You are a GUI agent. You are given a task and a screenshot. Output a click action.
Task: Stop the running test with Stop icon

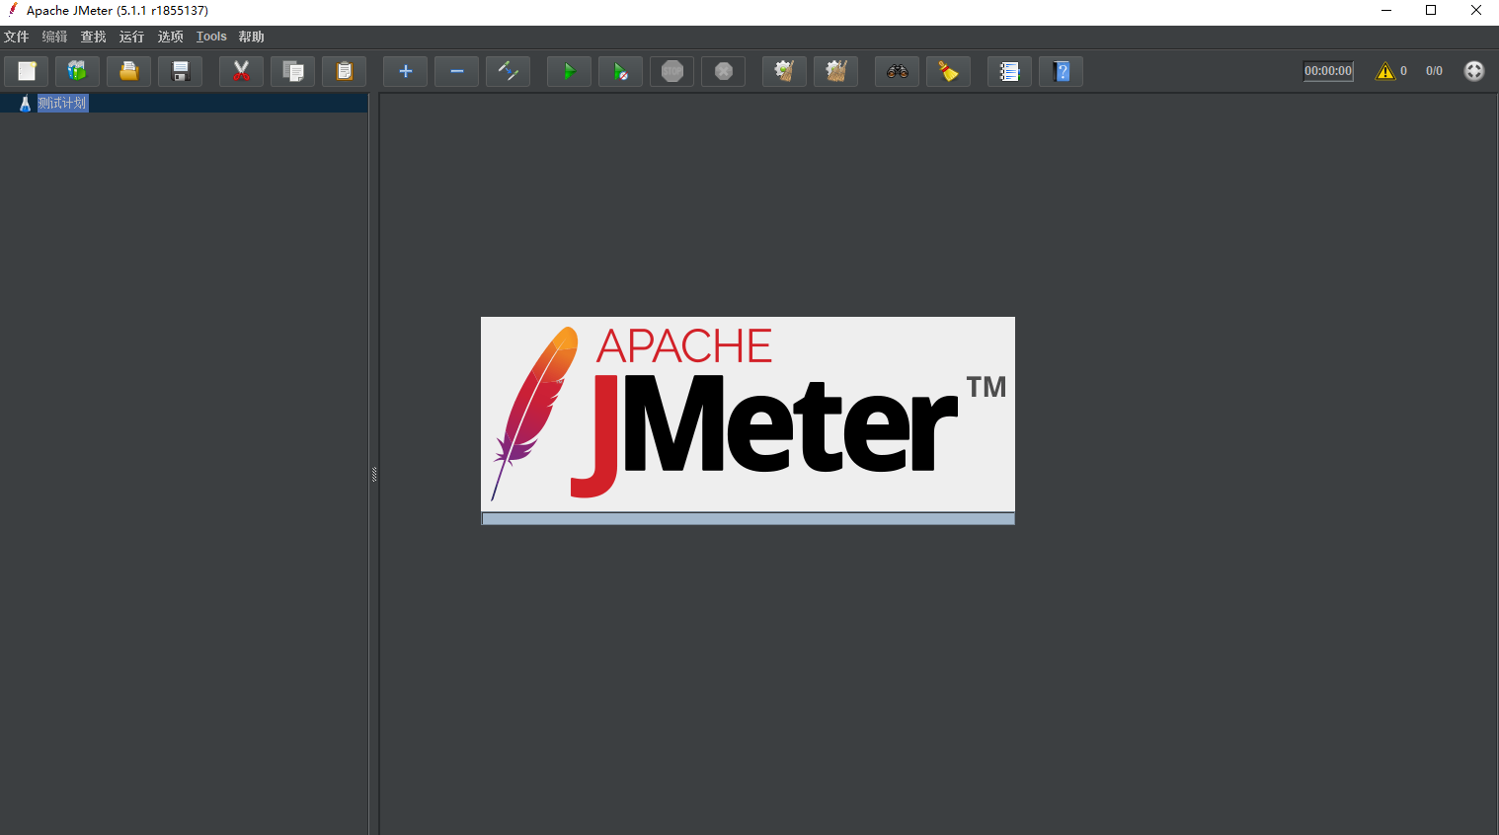click(x=671, y=71)
